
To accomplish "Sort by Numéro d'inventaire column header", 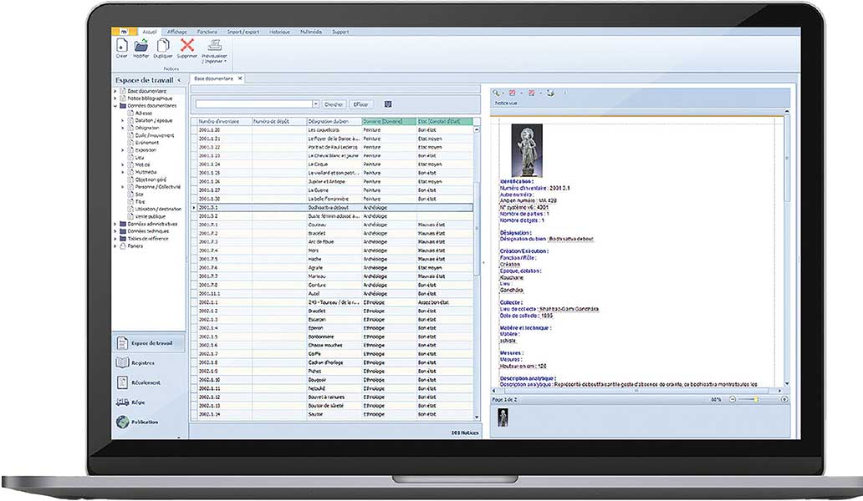I will (x=224, y=121).
